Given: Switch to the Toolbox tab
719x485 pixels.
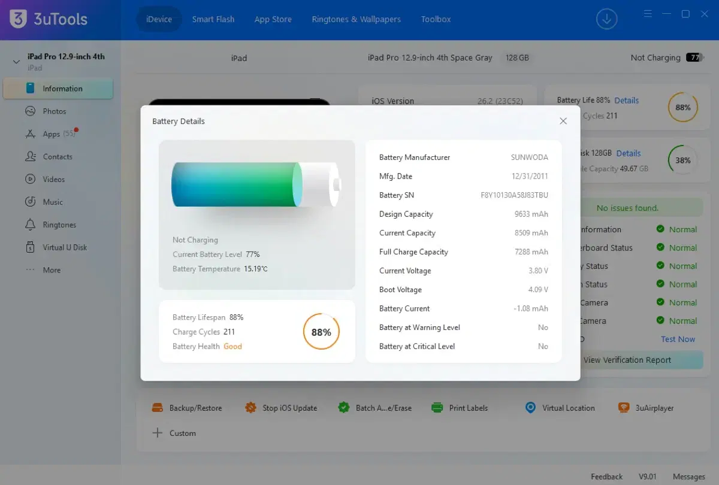Looking at the screenshot, I should (x=436, y=19).
